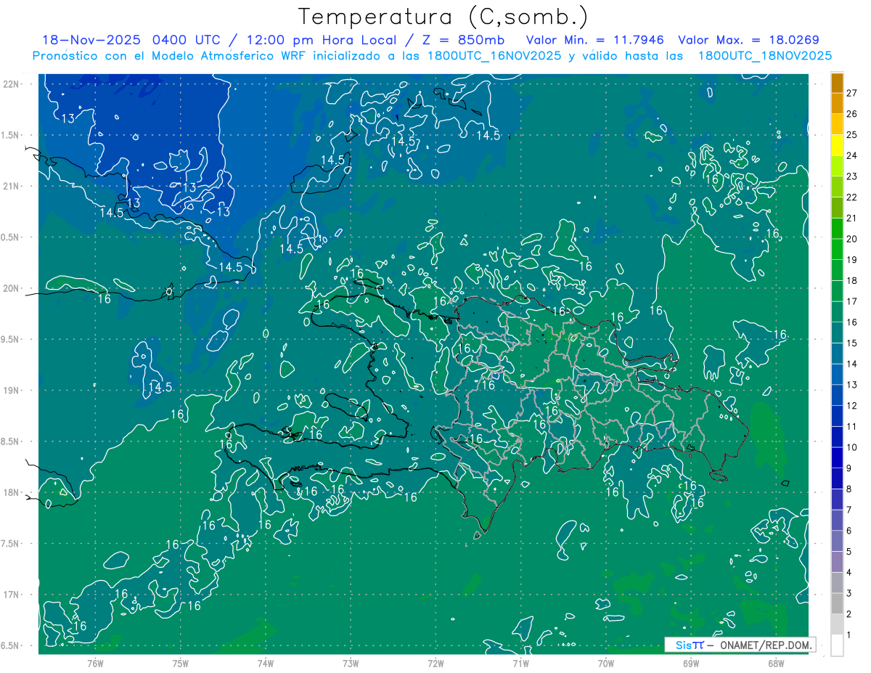Click the "Valor Min. = 11.7946" readout
Screen dimensions: 871x673
pyautogui.click(x=595, y=40)
